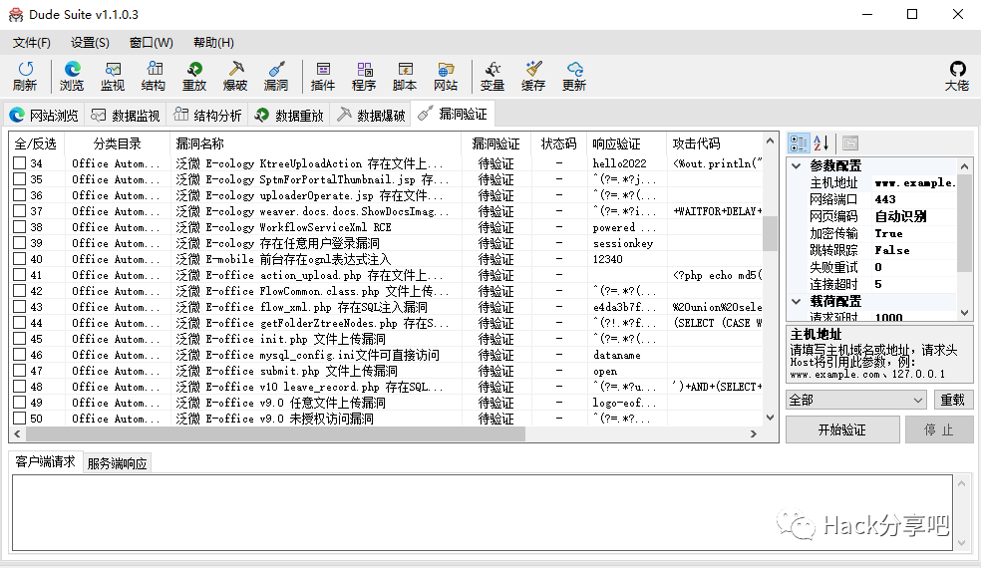Screen dimensions: 981x568
Task: Collapse the 载荷配置 section
Action: point(797,301)
